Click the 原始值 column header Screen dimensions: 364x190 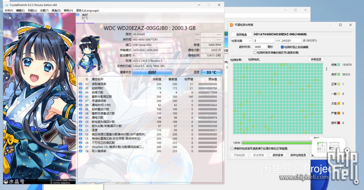[212, 79]
